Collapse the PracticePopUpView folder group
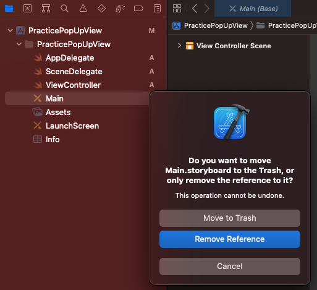Image resolution: width=317 pixels, height=290 pixels. click(x=19, y=44)
